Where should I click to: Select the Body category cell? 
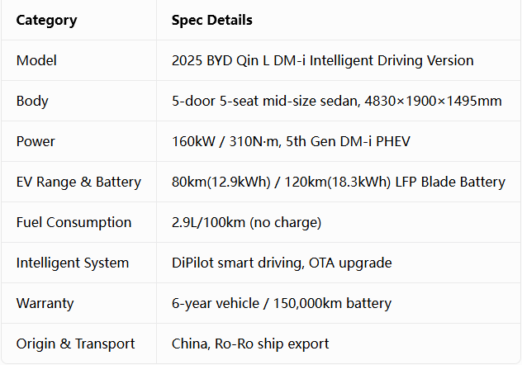[32, 101]
